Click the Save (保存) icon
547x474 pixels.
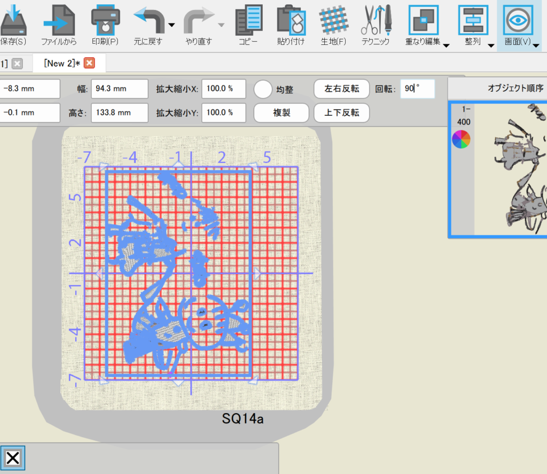click(x=13, y=20)
